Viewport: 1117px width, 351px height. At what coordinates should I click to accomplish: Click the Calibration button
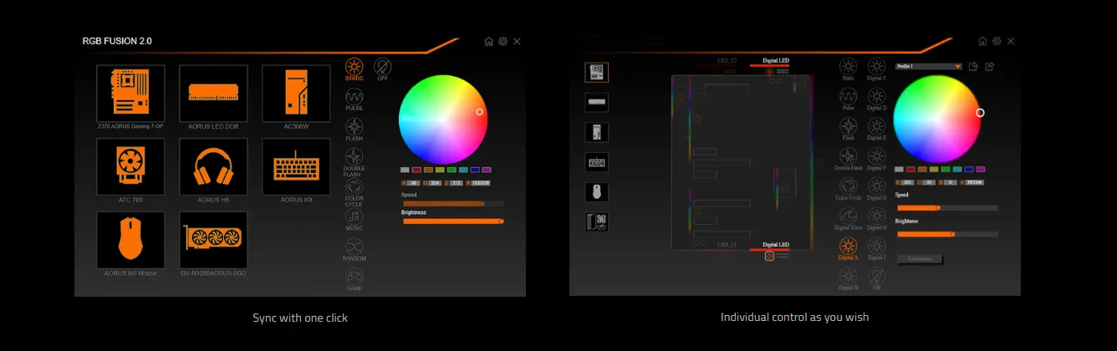coord(920,259)
